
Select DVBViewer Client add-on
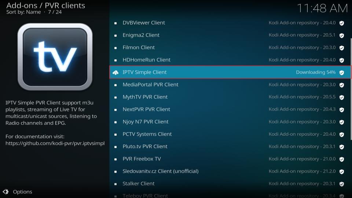230,23
